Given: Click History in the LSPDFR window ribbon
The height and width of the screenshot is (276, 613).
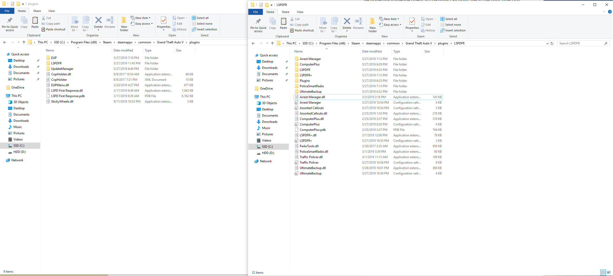Looking at the screenshot, I should tap(428, 30).
